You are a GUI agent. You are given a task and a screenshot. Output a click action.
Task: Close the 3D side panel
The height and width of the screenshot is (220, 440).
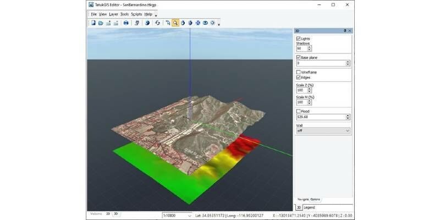(x=350, y=31)
